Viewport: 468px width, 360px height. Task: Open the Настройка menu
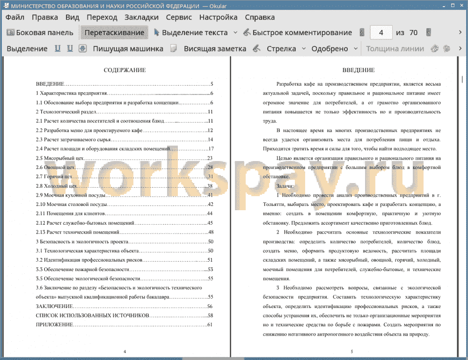pos(218,17)
